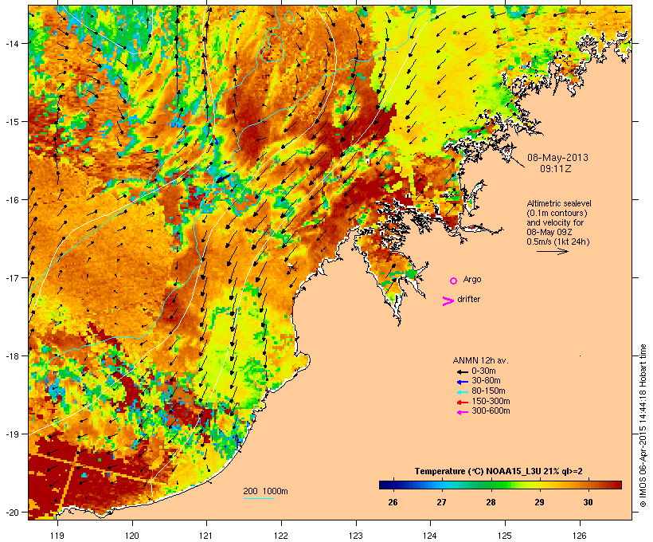Click the colorbar tick label 28
653x542 pixels.
pyautogui.click(x=491, y=502)
